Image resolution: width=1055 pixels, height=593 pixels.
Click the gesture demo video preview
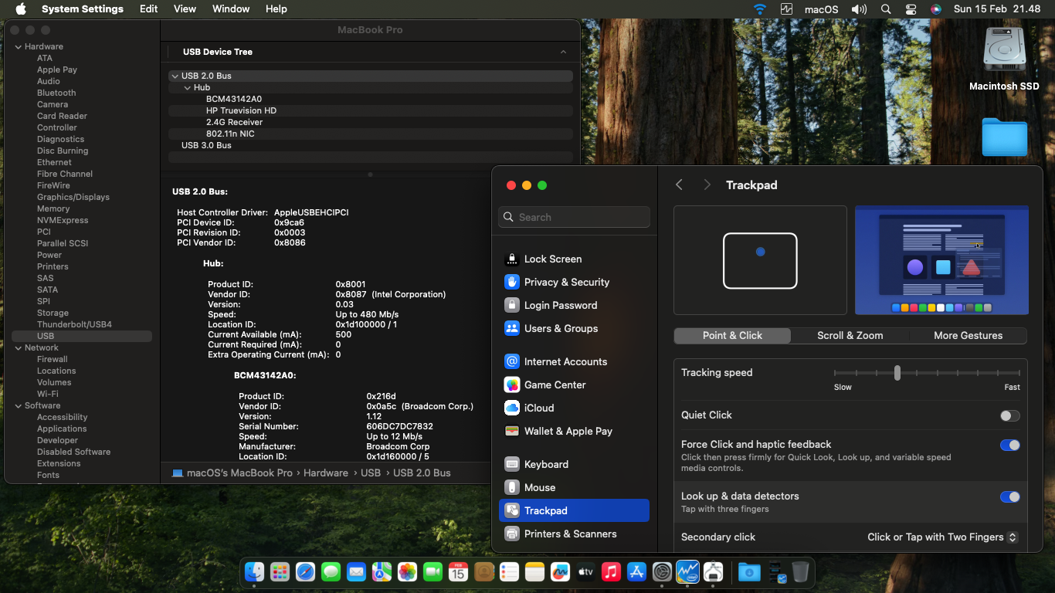click(x=941, y=260)
